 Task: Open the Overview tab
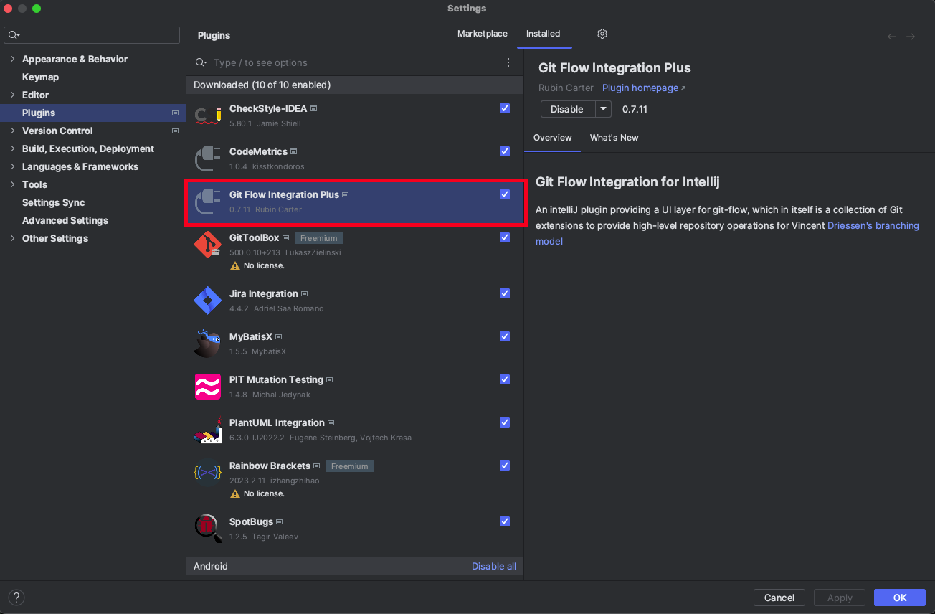[x=553, y=138]
